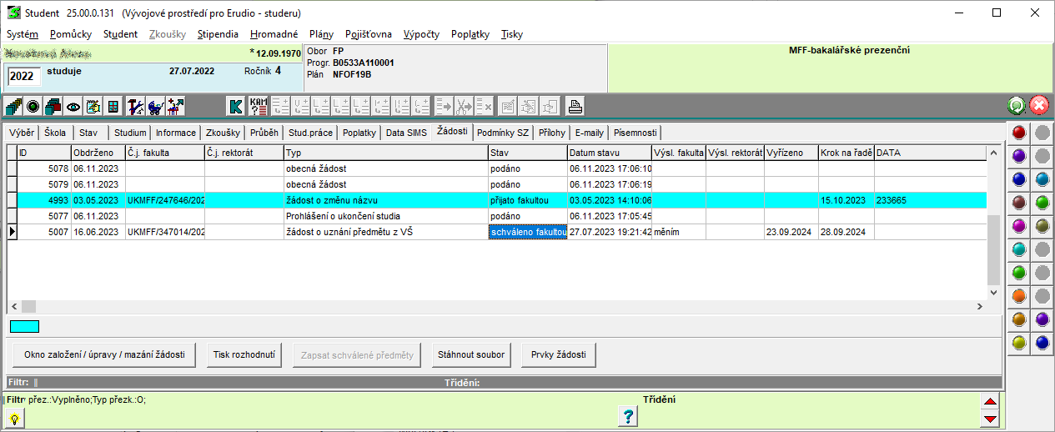The image size is (1055, 432).
Task: Click the light bulb icon under Filtr
Action: (x=14, y=419)
